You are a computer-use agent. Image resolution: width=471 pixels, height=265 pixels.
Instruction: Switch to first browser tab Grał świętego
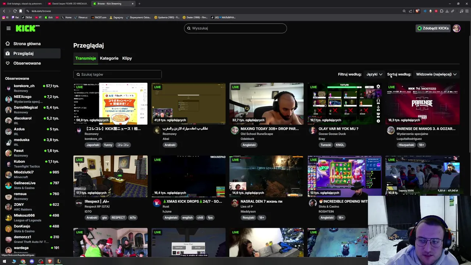click(x=22, y=4)
